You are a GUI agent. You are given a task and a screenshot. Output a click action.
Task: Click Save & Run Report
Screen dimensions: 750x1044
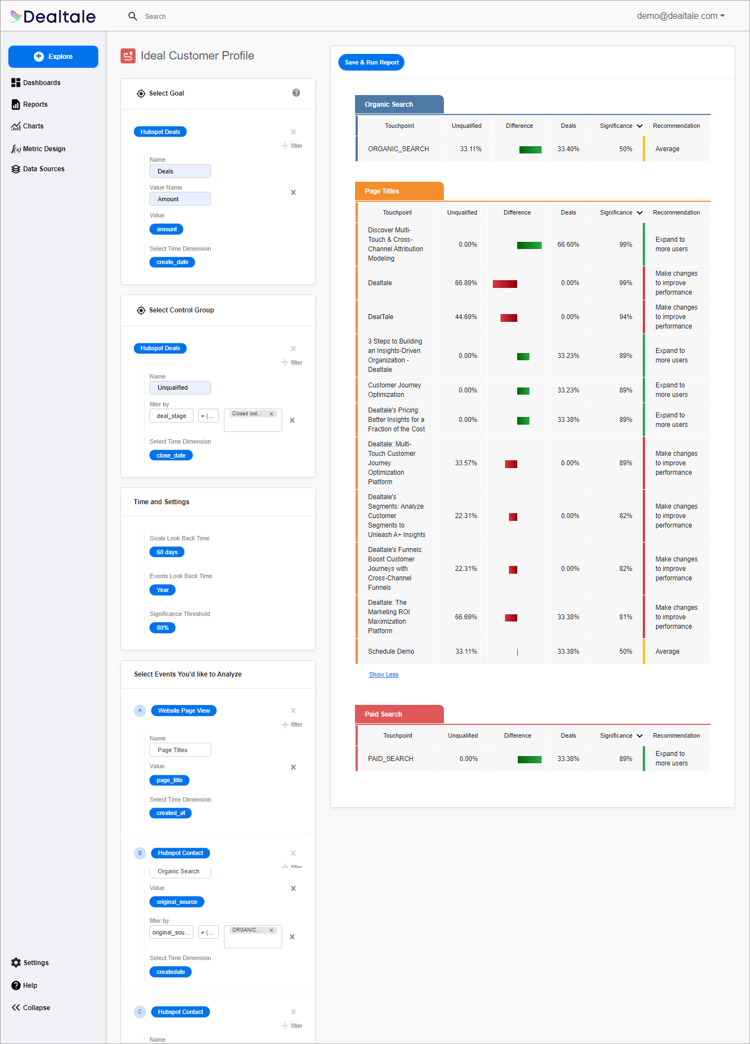pos(371,62)
